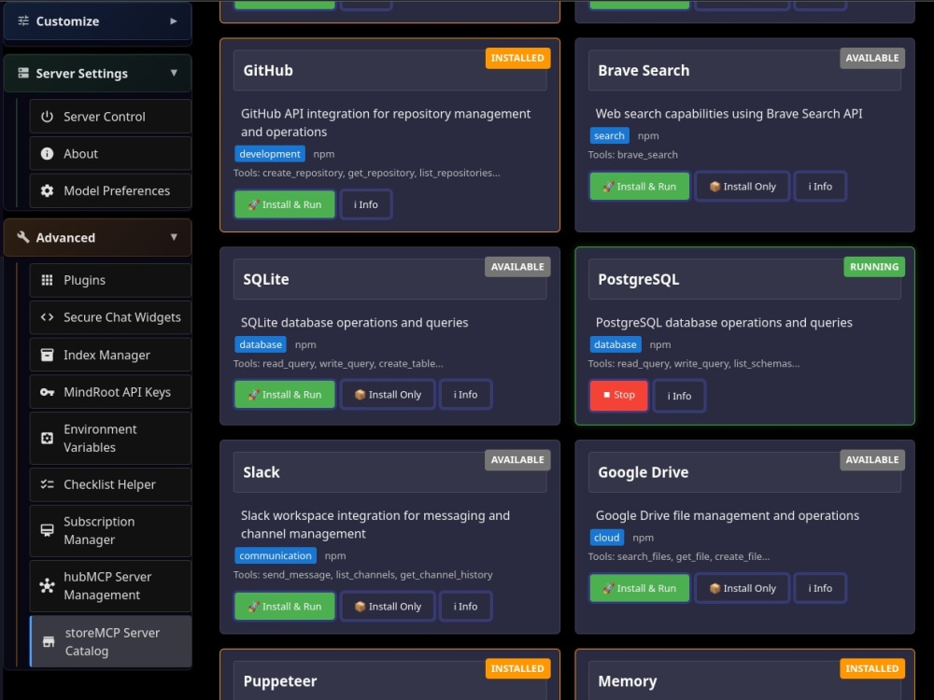Click the About info circle icon
This screenshot has width=934, height=700.
point(47,154)
